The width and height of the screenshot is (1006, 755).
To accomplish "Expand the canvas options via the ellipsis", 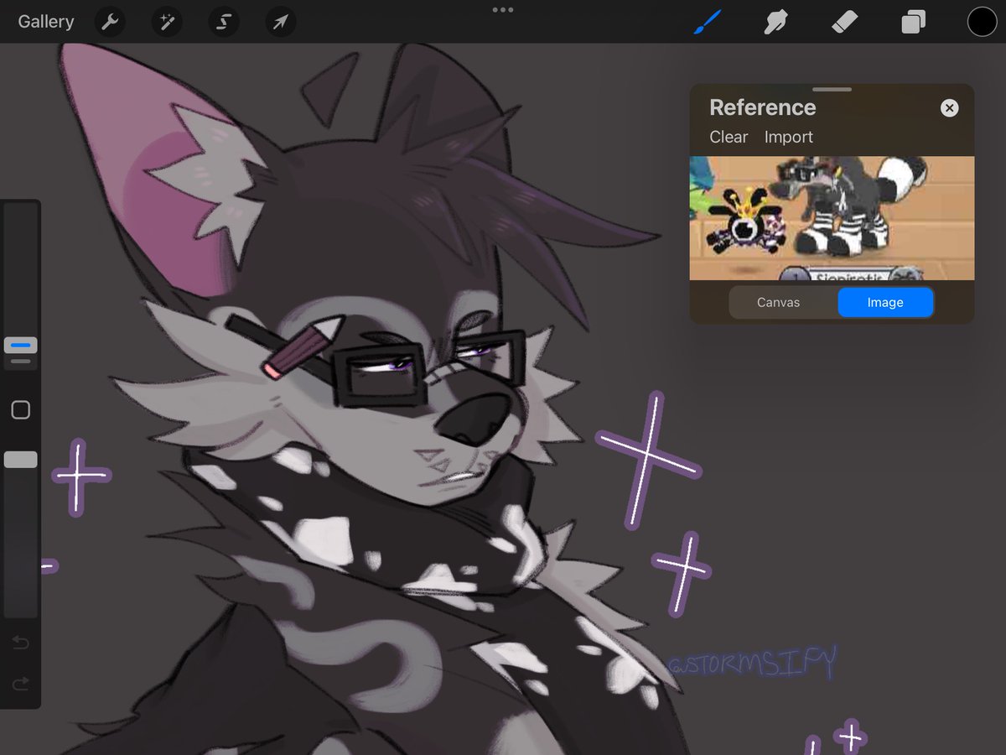I will [x=503, y=10].
